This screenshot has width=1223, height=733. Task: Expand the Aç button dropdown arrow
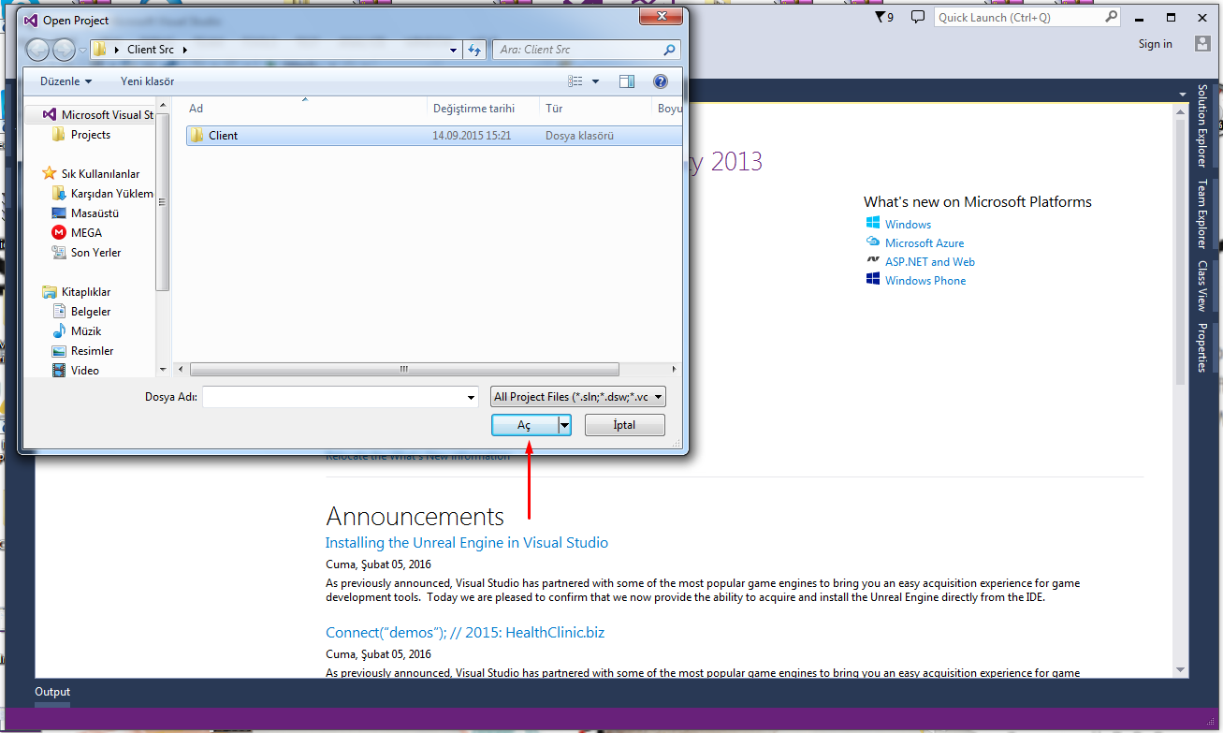click(564, 425)
